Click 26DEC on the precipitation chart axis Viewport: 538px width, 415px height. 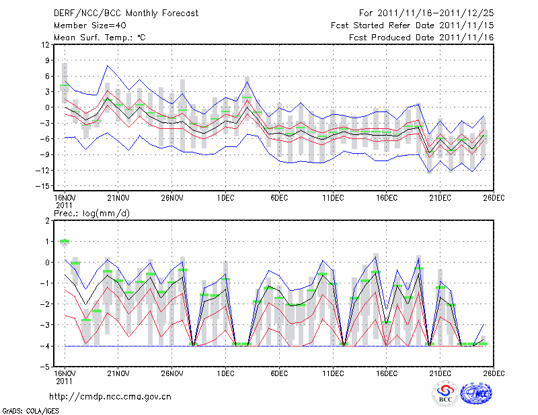[x=494, y=373]
